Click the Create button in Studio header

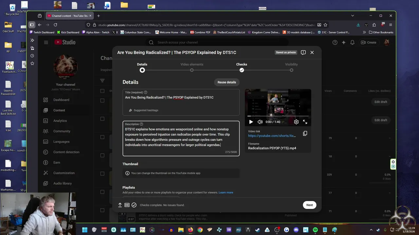tap(368, 42)
